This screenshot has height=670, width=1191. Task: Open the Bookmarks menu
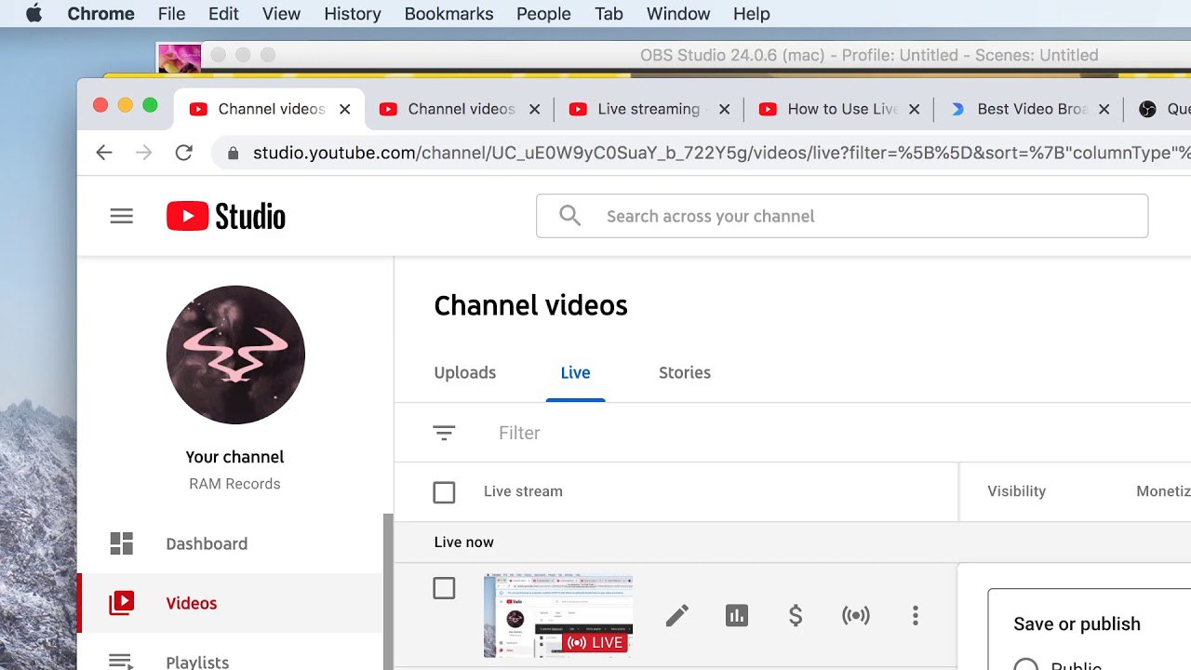pyautogui.click(x=448, y=14)
